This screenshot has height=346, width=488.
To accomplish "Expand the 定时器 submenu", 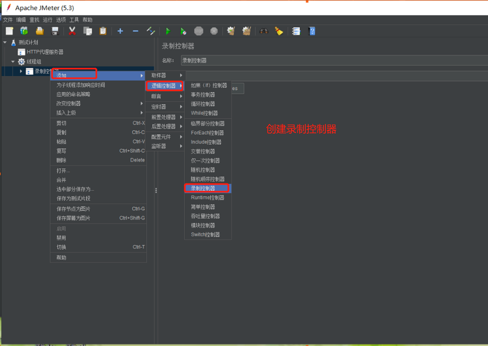I will [x=165, y=107].
